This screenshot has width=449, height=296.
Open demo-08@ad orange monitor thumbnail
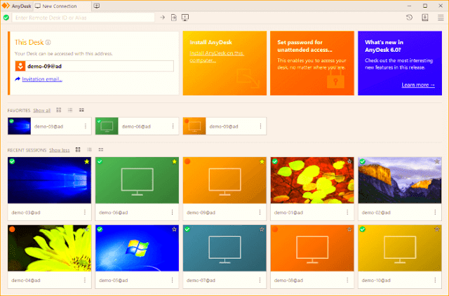tap(312, 248)
